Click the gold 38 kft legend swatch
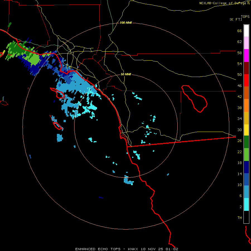Image resolution: width=251 pixels, height=251 pixels. tap(246, 118)
